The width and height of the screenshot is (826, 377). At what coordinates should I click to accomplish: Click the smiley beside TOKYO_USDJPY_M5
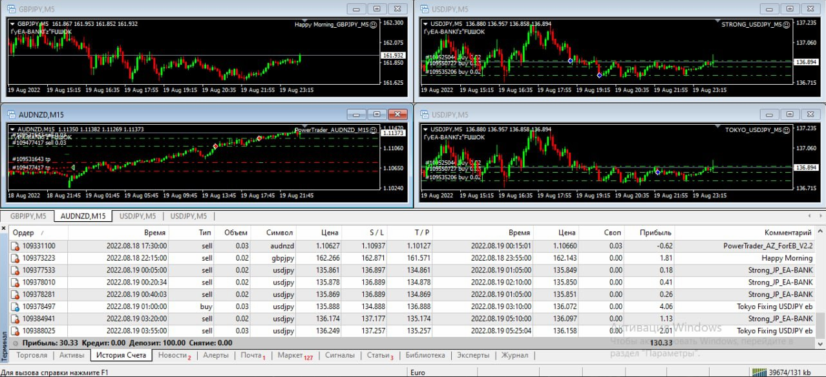click(x=786, y=130)
